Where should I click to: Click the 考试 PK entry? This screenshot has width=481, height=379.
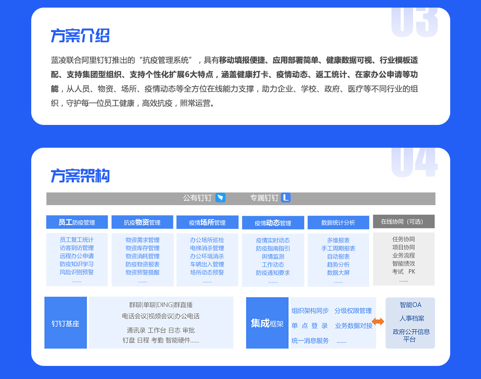404,272
